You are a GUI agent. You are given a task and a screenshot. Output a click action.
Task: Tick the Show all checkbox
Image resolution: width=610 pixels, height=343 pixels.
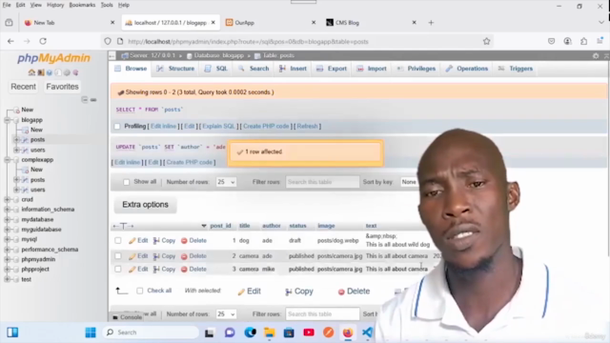tap(126, 182)
